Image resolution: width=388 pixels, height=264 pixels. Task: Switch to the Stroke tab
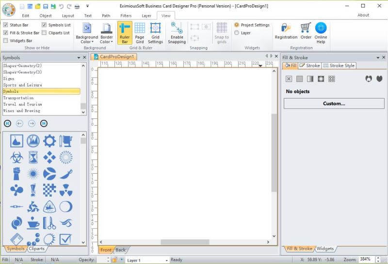pyautogui.click(x=309, y=66)
